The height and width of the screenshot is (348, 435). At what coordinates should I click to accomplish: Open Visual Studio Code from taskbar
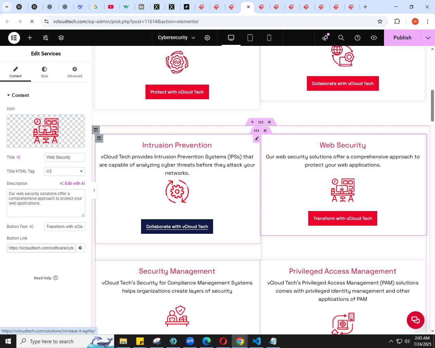tap(257, 341)
